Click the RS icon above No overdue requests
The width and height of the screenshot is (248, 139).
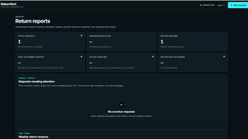point(121,105)
